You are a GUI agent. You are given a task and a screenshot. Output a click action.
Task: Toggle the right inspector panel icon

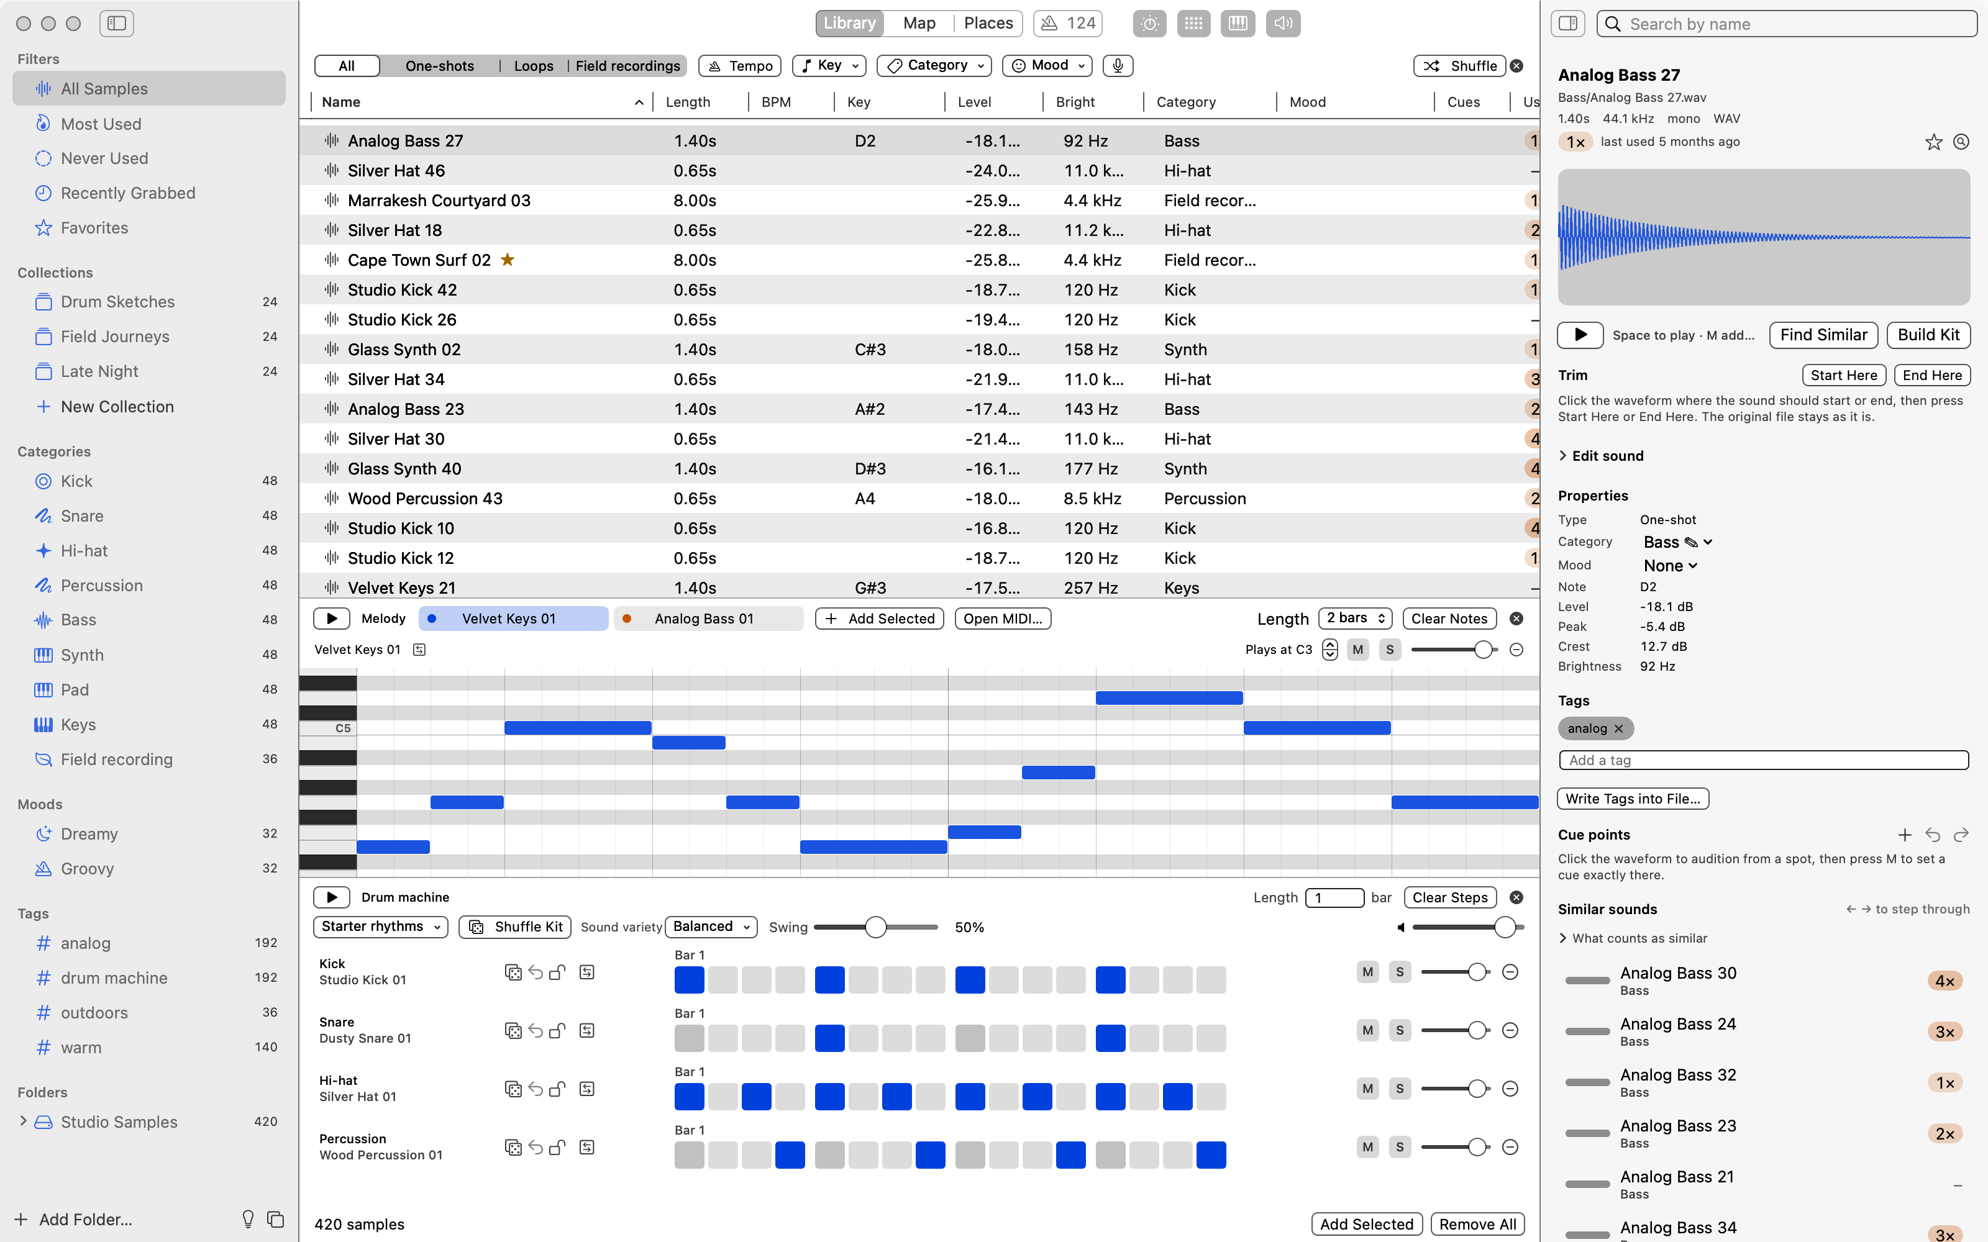[1568, 23]
